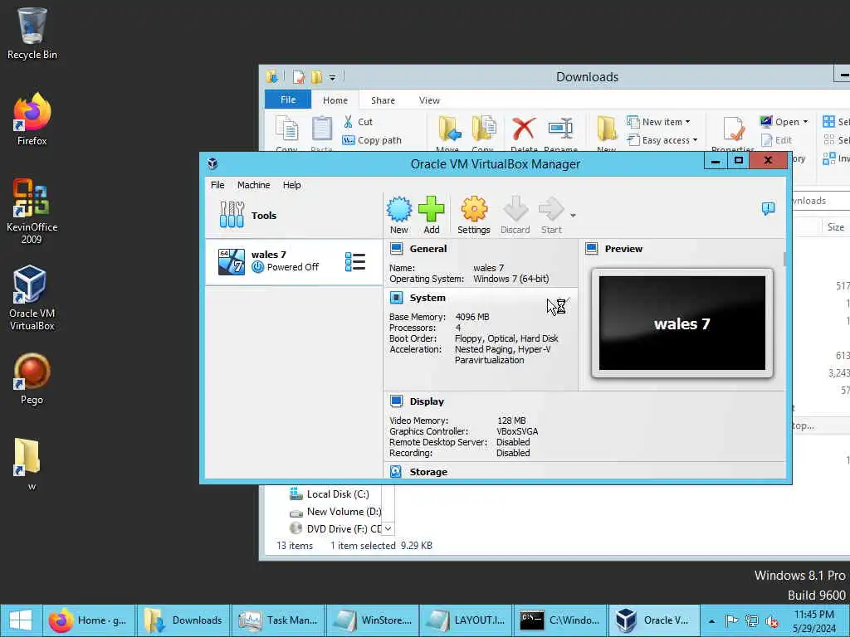Switch to C:\Windows command prompt taskbar item
The image size is (850, 637).
pyautogui.click(x=561, y=620)
